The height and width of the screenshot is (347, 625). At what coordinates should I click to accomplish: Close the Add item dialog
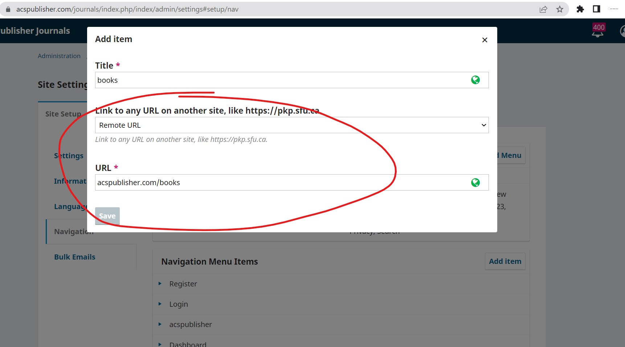485,40
